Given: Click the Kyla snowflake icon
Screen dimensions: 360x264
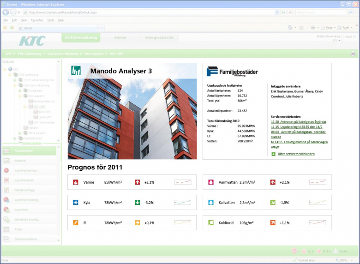Looking at the screenshot, I should click(x=76, y=203).
